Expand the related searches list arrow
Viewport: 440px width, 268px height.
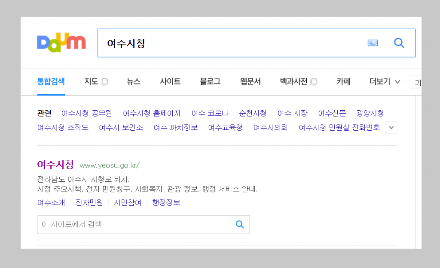coord(391,128)
